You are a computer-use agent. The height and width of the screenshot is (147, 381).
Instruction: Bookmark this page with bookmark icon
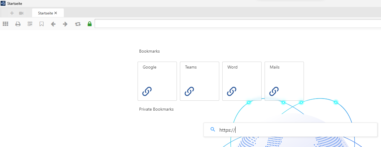[x=42, y=24]
